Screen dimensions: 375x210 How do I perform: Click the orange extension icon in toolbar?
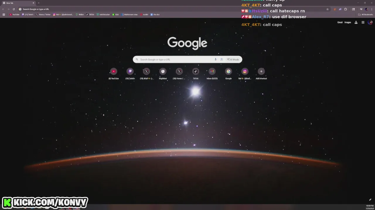click(335, 9)
